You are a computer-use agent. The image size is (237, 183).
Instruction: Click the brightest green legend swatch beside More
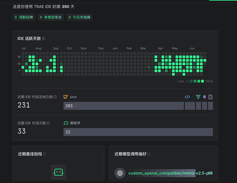pyautogui.click(x=202, y=81)
